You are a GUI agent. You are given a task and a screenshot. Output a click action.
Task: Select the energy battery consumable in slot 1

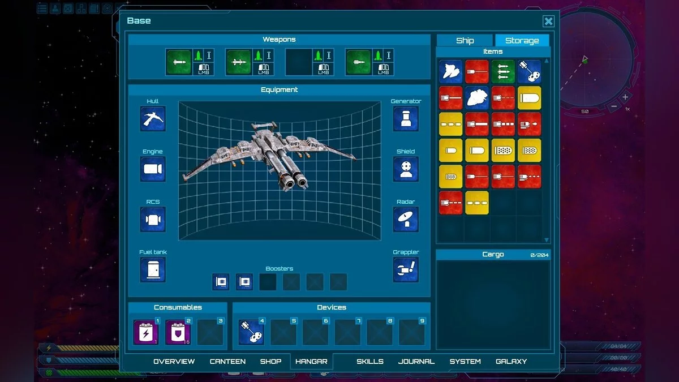146,332
